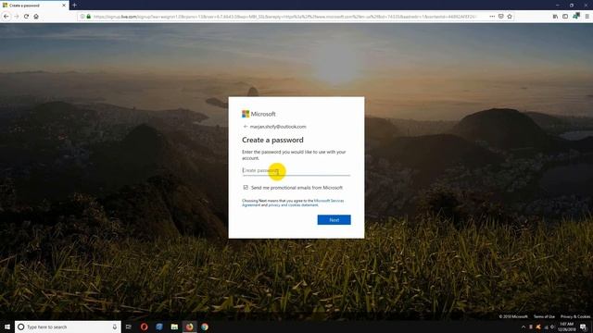
Task: Show site information icon in address bar
Action: 82,17
